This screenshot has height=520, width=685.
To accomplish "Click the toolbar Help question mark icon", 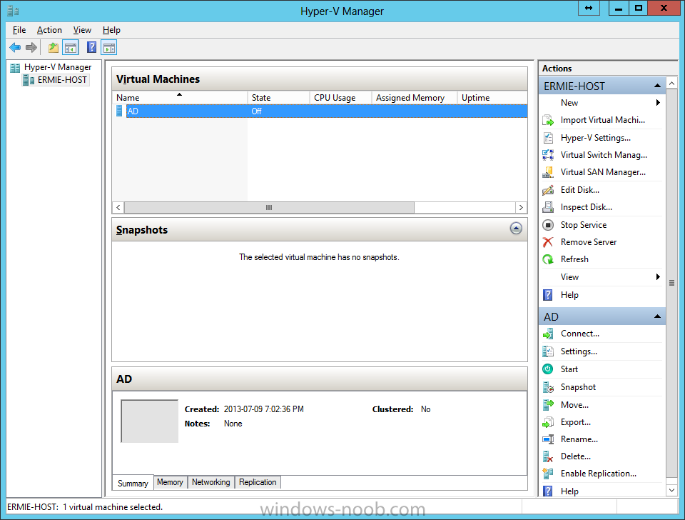I will (x=91, y=47).
